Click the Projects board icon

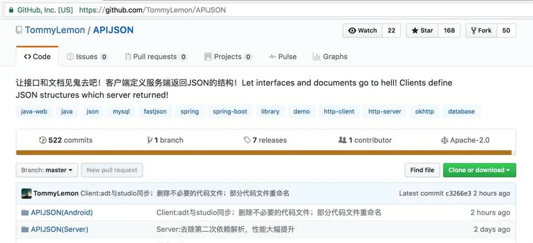(208, 57)
